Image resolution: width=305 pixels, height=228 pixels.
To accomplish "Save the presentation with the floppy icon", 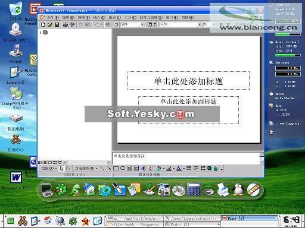I will [x=57, y=24].
